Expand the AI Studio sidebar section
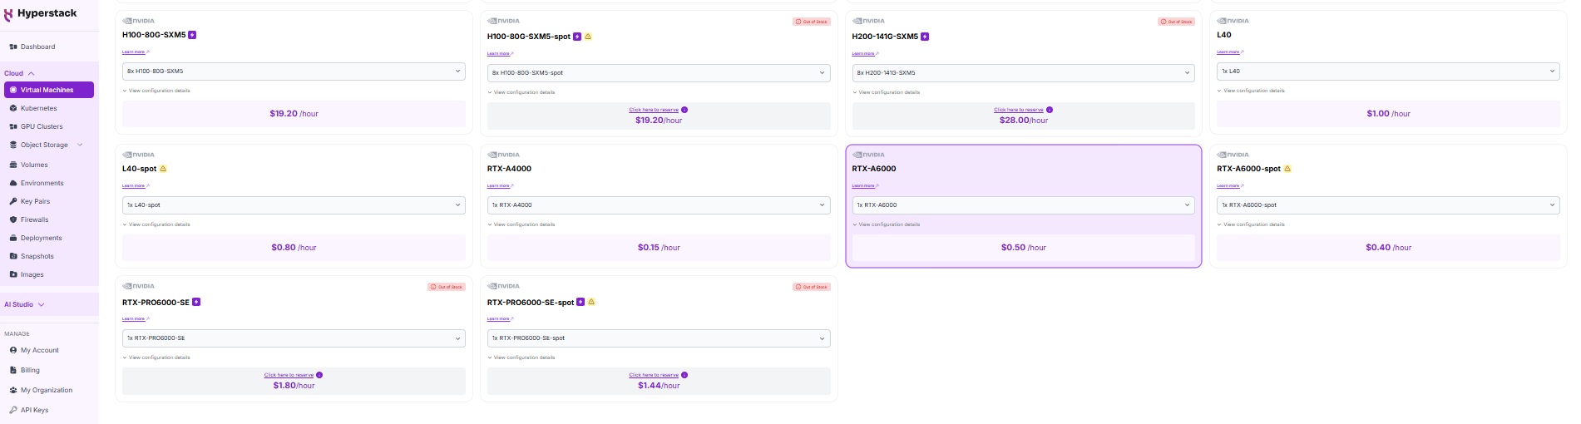Viewport: 1581px width, 424px height. pos(42,304)
